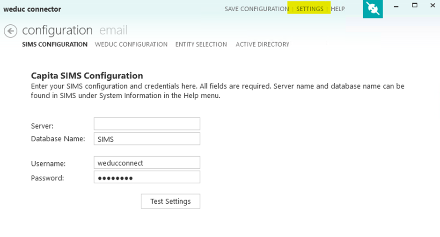Open the highlighted Settings menu item
This screenshot has width=440, height=237.
point(309,9)
